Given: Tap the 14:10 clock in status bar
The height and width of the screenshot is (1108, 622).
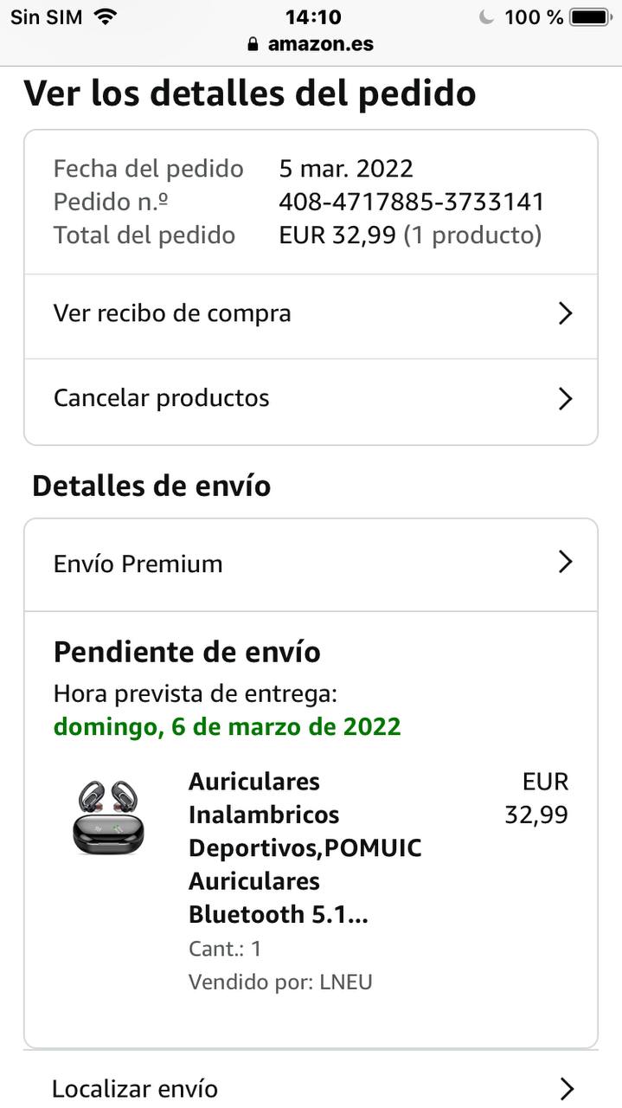Looking at the screenshot, I should 312,16.
